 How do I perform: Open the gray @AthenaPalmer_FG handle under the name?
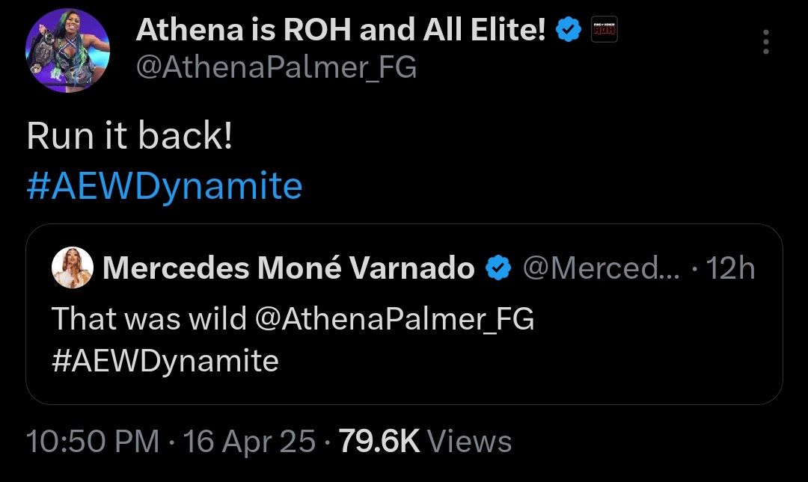[x=276, y=68]
